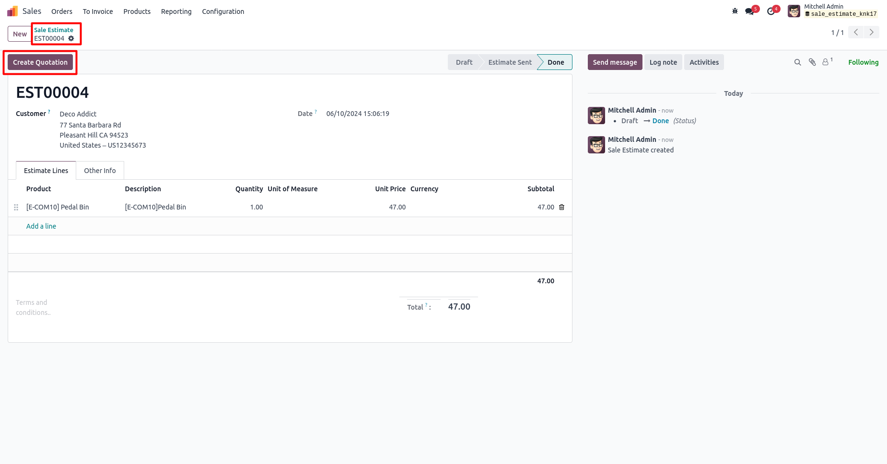The width and height of the screenshot is (887, 464).
Task: Click the gear icon beside EST00004
Action: pos(71,38)
